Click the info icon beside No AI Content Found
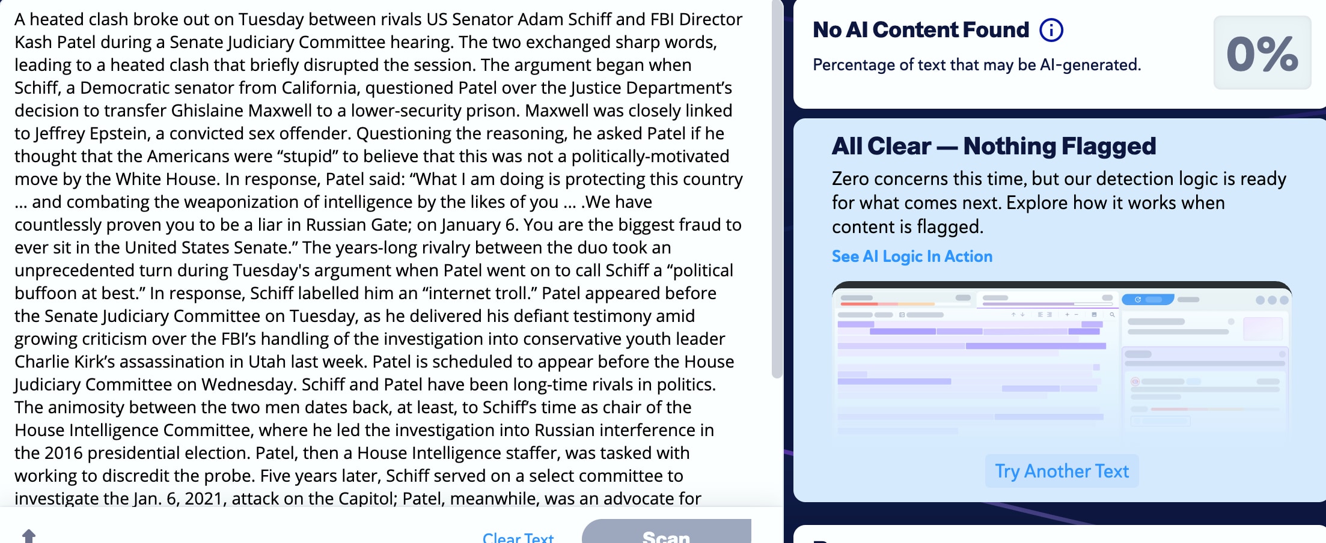Image resolution: width=1326 pixels, height=543 pixels. 1051,30
